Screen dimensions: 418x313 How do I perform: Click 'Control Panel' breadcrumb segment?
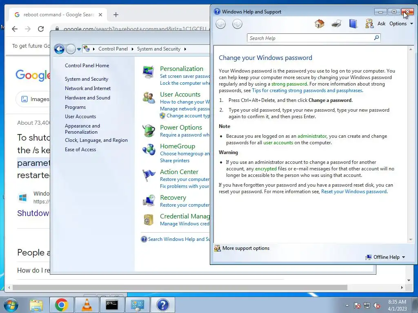tap(113, 49)
